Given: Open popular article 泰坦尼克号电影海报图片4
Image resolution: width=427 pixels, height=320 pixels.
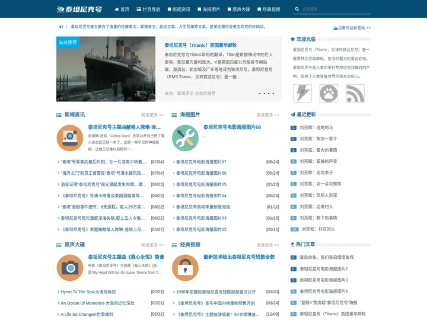Looking at the screenshot, I should [x=324, y=292].
